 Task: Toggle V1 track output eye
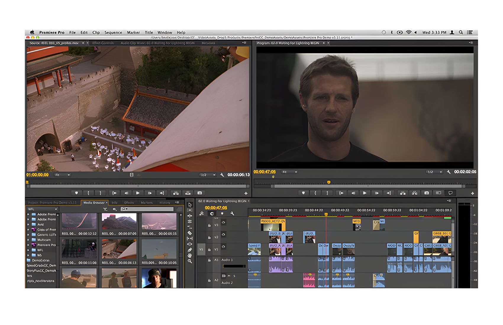[223, 247]
